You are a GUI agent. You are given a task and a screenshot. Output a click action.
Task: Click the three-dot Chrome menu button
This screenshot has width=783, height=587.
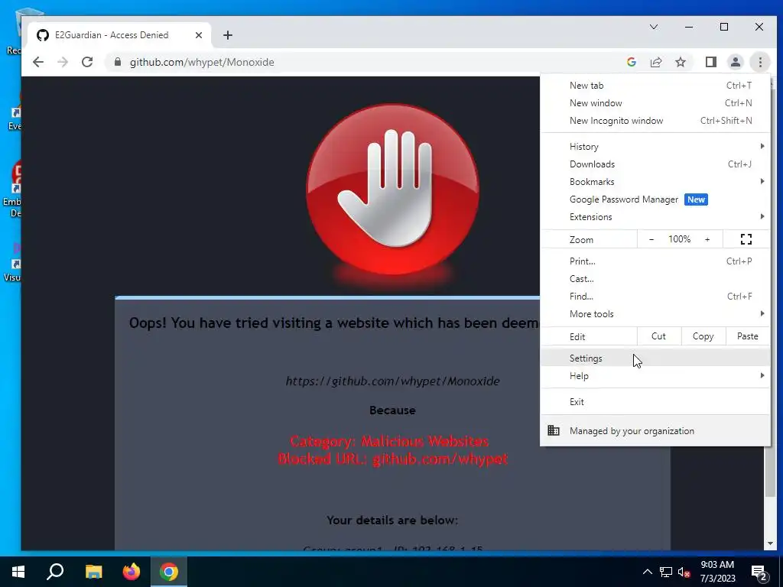(x=760, y=62)
